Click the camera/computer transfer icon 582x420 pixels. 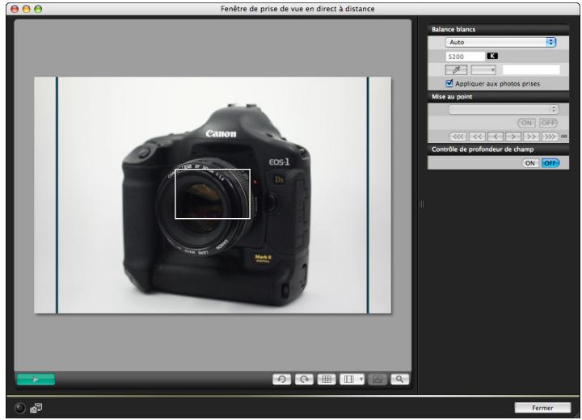pyautogui.click(x=36, y=408)
